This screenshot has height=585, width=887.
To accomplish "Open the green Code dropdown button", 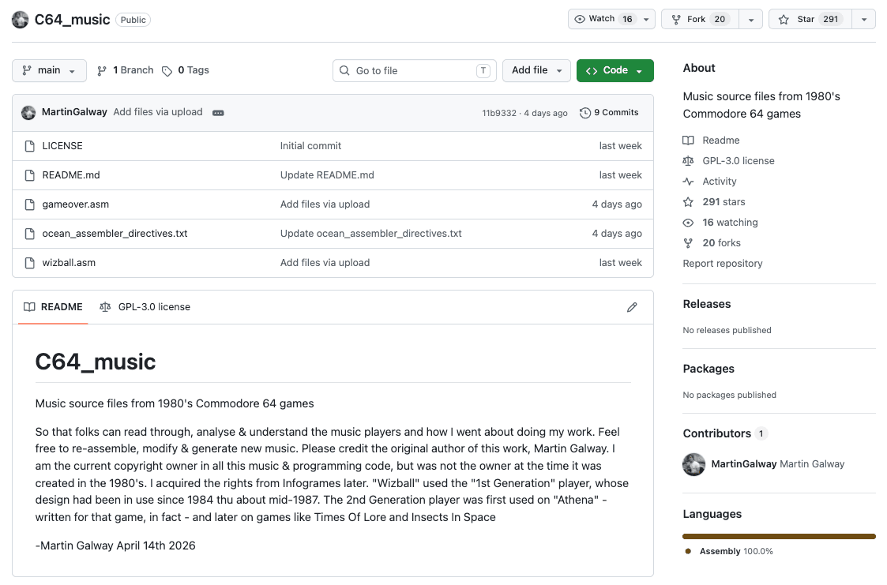I will (615, 70).
